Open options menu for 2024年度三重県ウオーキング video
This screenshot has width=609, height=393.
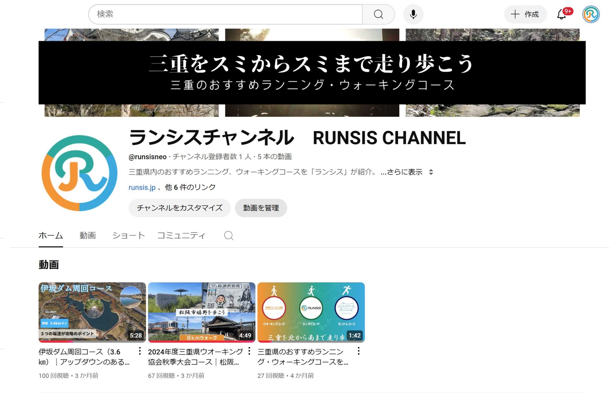click(x=249, y=351)
